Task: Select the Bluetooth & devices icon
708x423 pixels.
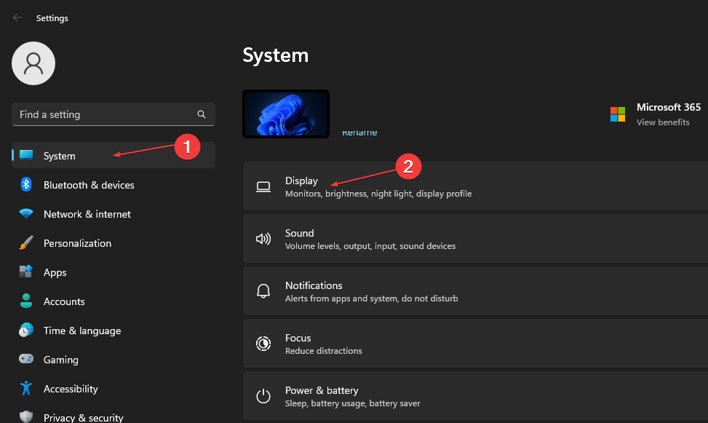Action: pos(26,185)
